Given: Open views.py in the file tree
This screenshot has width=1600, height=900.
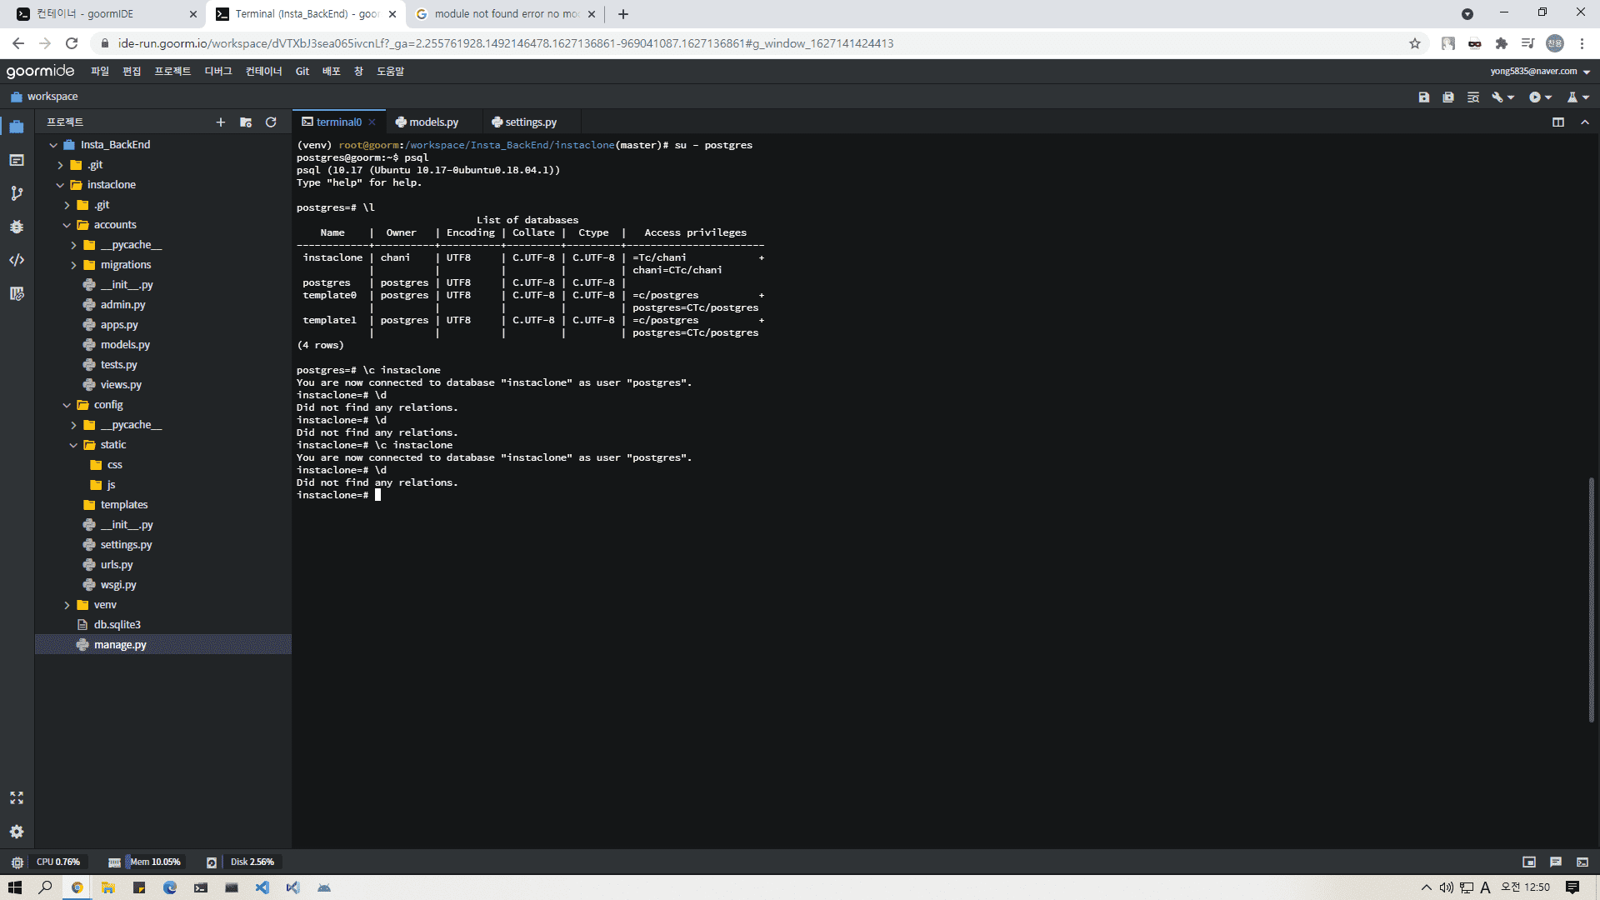Looking at the screenshot, I should coord(121,385).
